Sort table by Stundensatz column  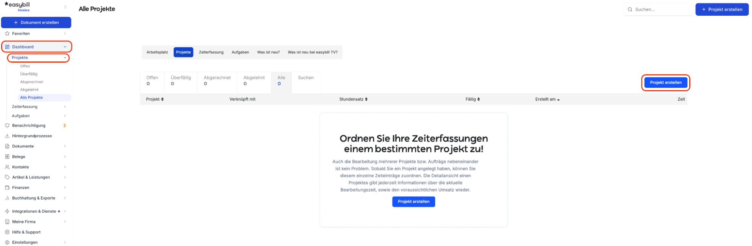coord(353,99)
